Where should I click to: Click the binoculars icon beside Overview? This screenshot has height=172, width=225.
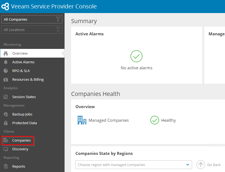[6, 53]
